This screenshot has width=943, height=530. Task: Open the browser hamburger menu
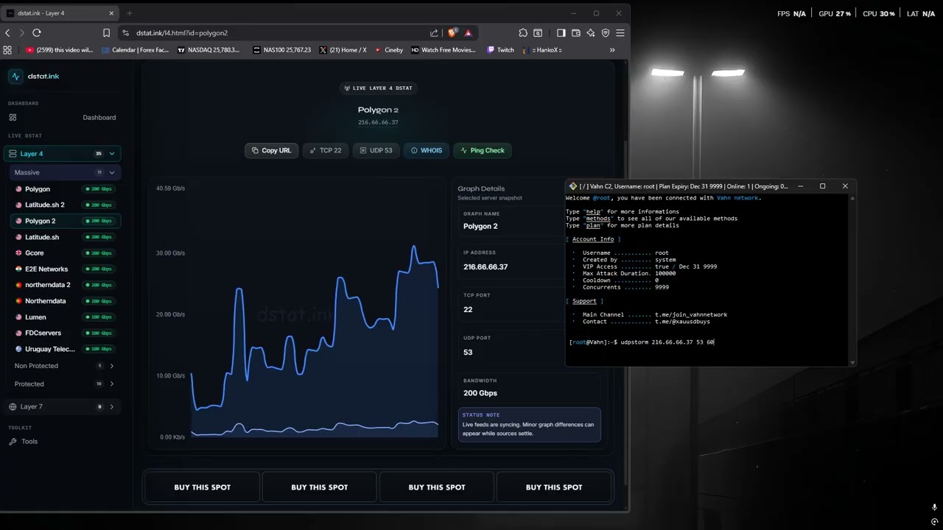(620, 32)
